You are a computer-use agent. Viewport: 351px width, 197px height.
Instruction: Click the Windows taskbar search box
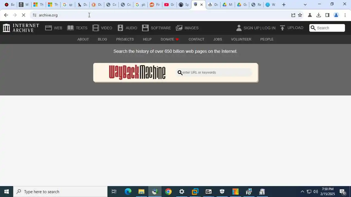pyautogui.click(x=60, y=192)
